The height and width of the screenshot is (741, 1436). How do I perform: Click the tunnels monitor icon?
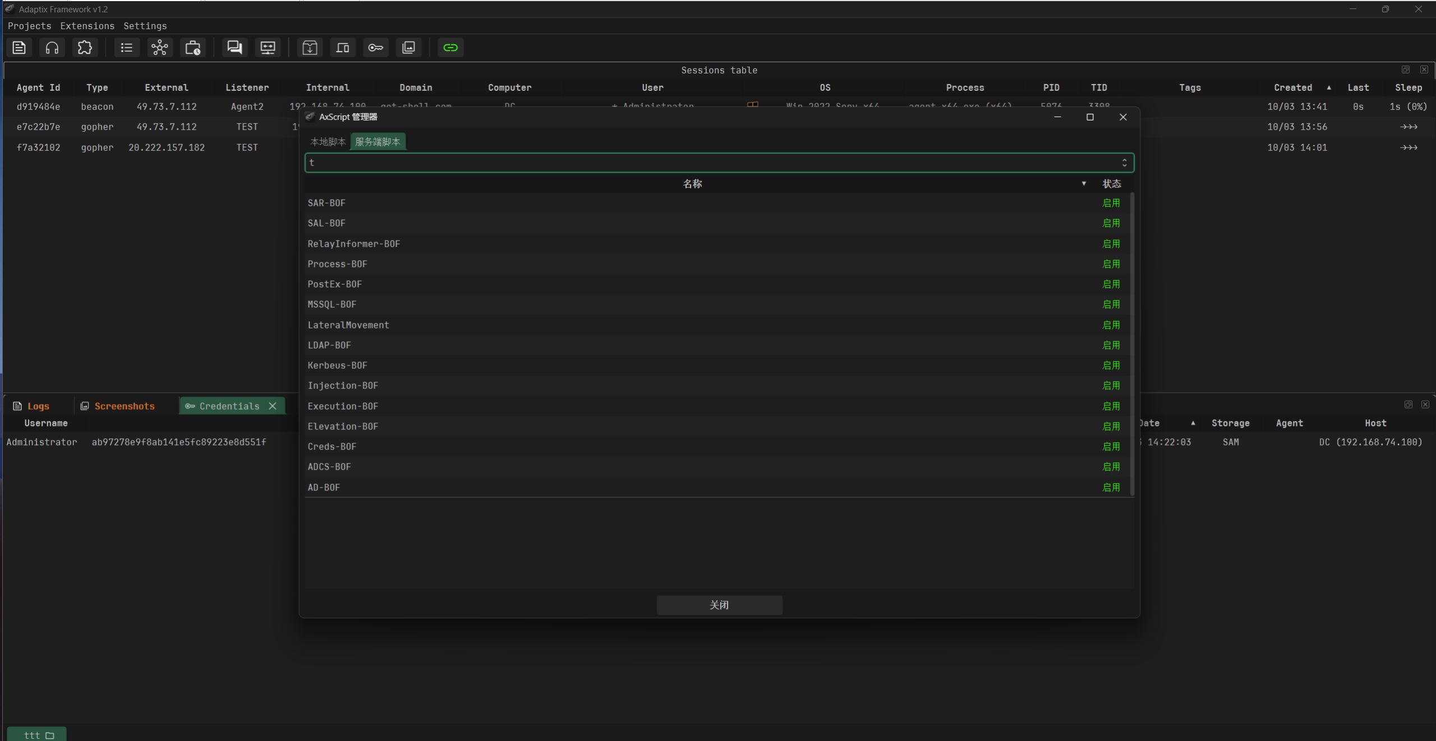point(268,48)
